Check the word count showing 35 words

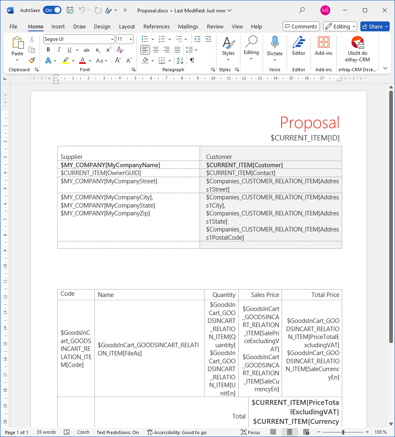46,432
